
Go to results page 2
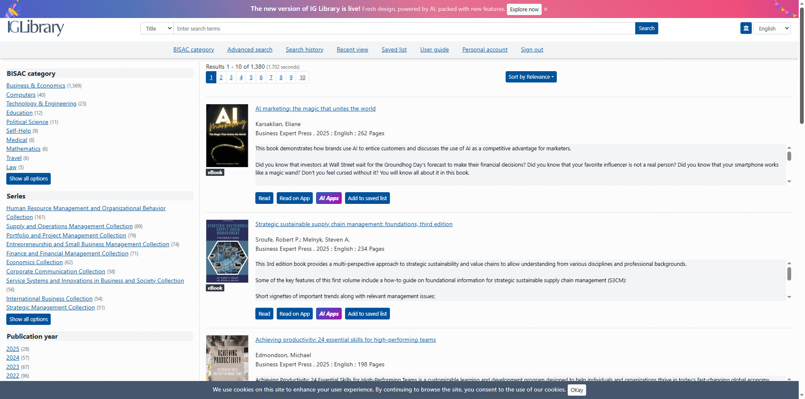[221, 77]
